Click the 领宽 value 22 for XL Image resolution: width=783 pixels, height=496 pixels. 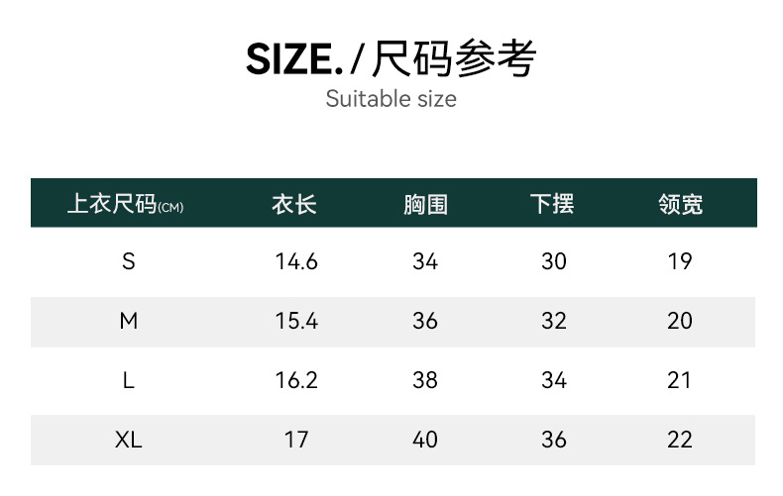[680, 440]
